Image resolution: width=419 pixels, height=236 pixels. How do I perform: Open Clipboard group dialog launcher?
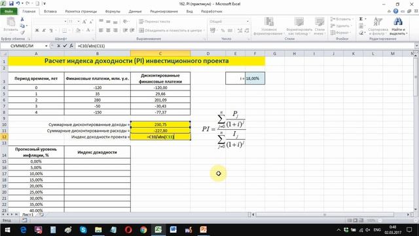click(x=29, y=39)
